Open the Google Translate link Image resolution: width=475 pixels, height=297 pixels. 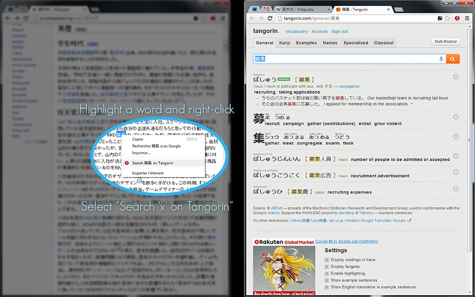376,221
